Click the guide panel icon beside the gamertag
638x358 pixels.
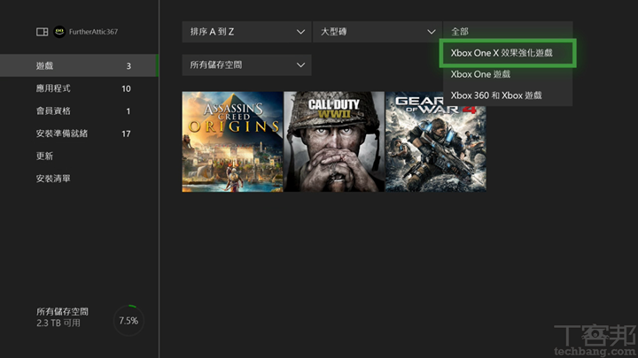42,32
